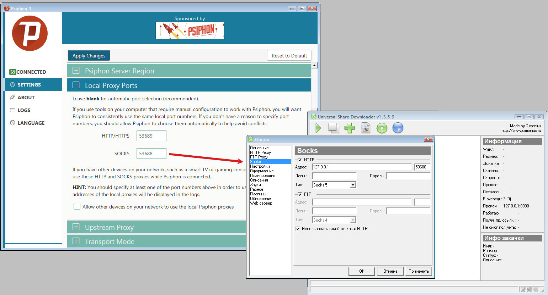Open settings via green gear icon
Screen dimensions: 548x295
click(382, 128)
